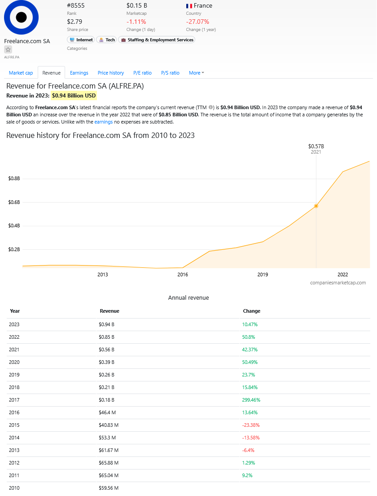Expand the More dropdown menu

click(x=196, y=73)
